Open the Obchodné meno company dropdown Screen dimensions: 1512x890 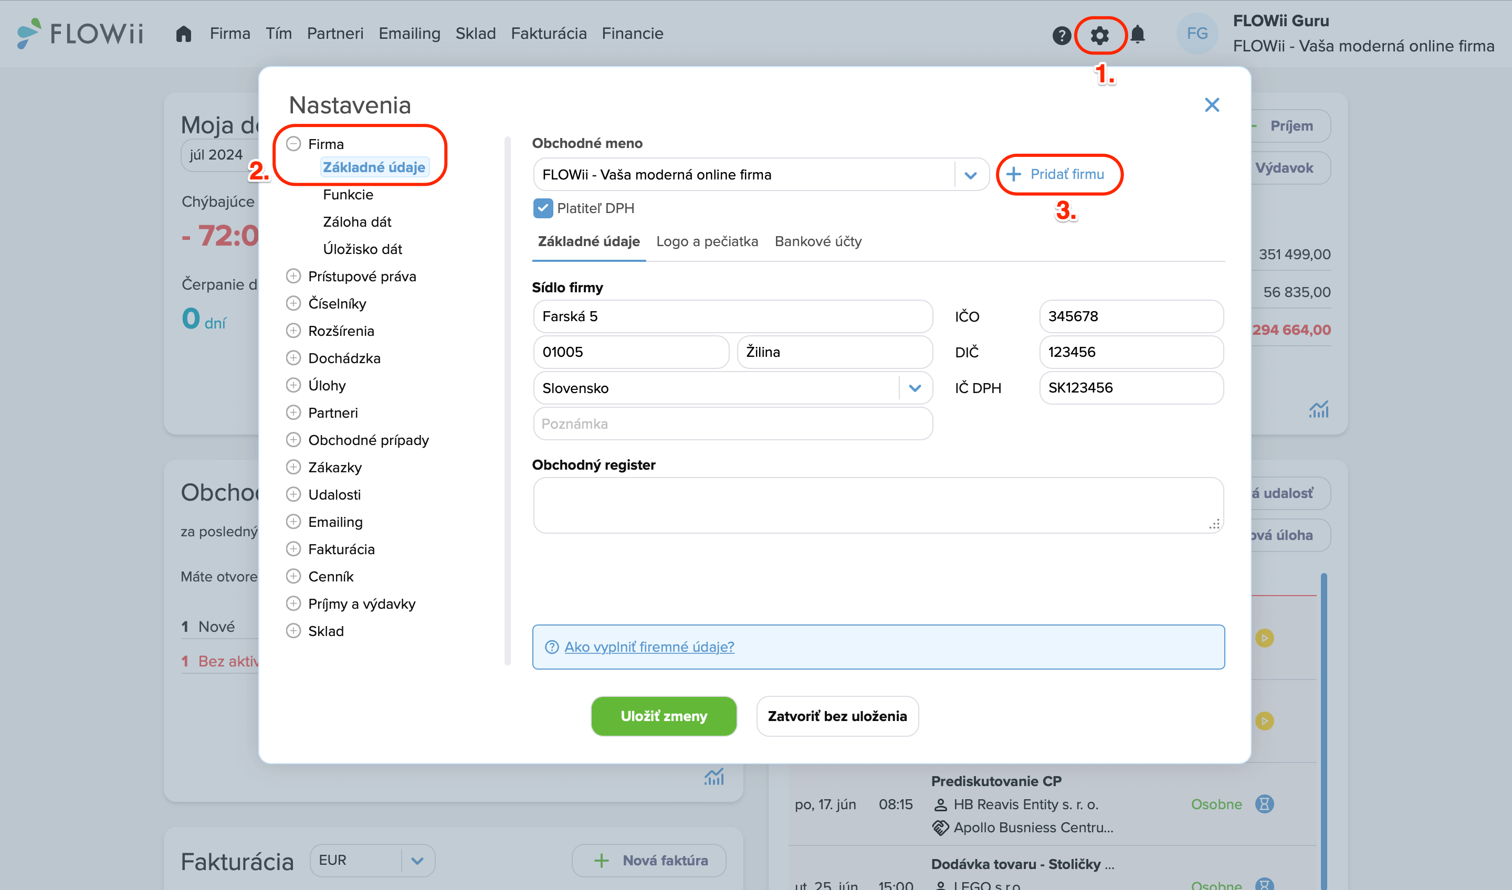pos(761,175)
